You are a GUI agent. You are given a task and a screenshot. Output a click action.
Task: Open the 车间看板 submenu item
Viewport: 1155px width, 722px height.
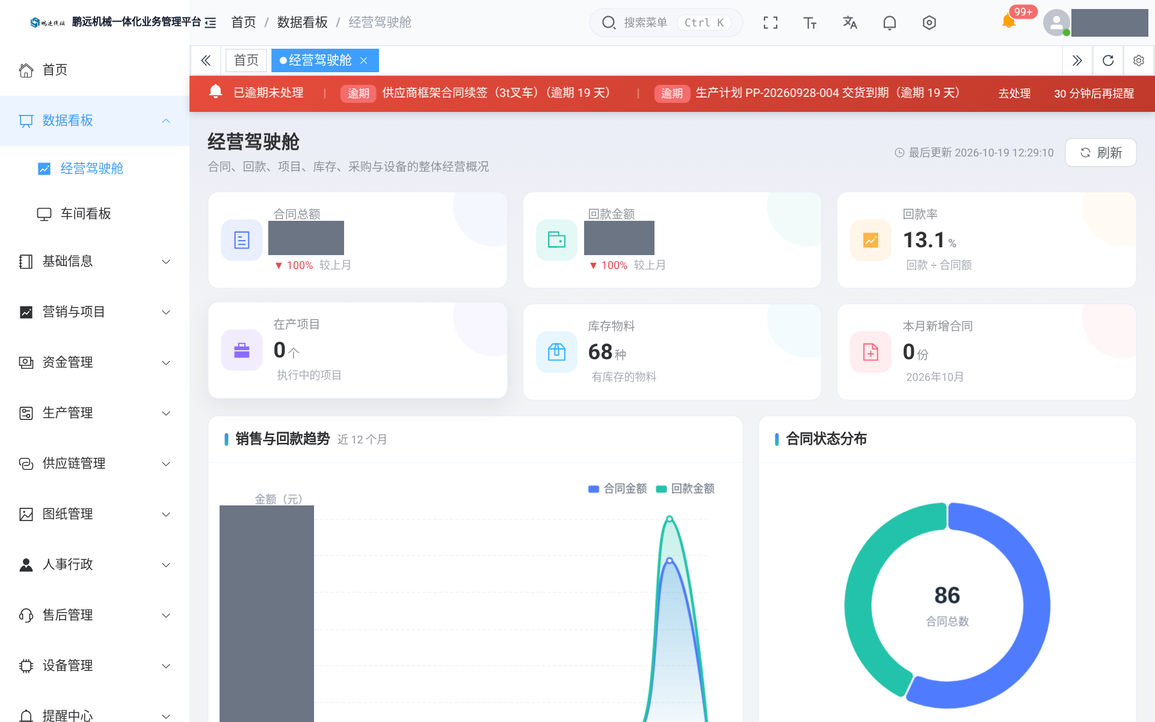[94, 214]
